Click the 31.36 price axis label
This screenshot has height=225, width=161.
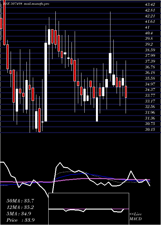pyautogui.click(x=150, y=118)
